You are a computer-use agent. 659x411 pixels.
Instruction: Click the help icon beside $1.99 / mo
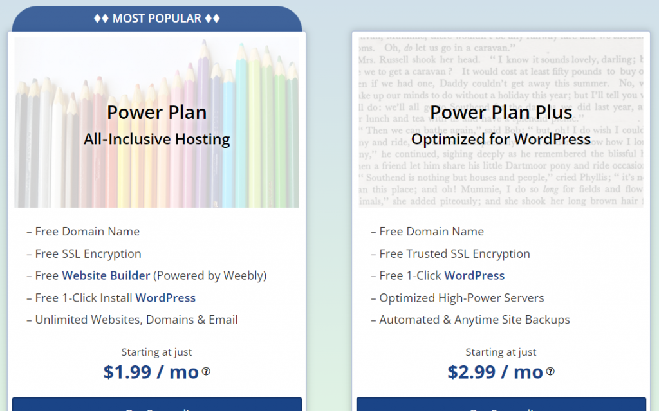206,371
